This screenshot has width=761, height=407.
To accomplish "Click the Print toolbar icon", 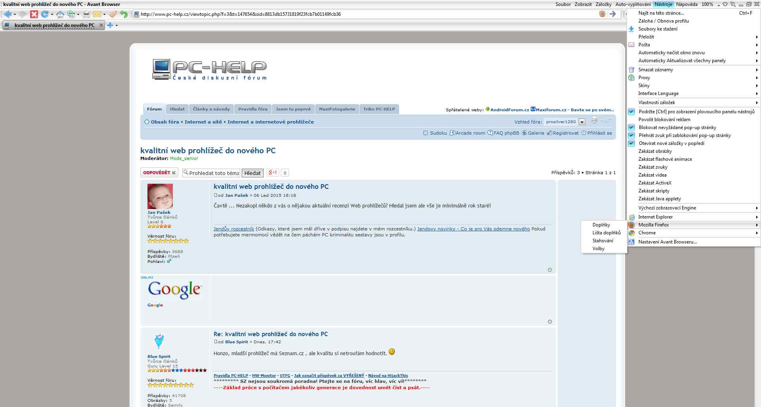I will [x=86, y=14].
